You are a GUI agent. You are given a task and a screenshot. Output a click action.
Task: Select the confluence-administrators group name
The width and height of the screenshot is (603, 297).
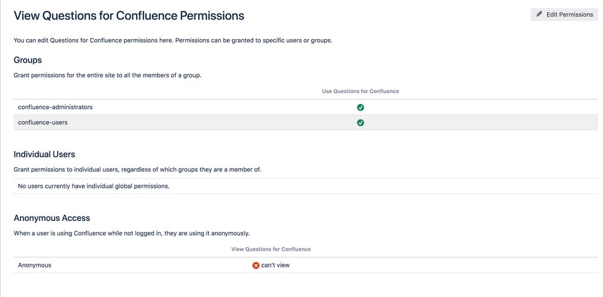tap(55, 107)
